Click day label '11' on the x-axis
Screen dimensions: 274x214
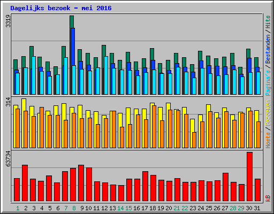[x=96, y=208]
